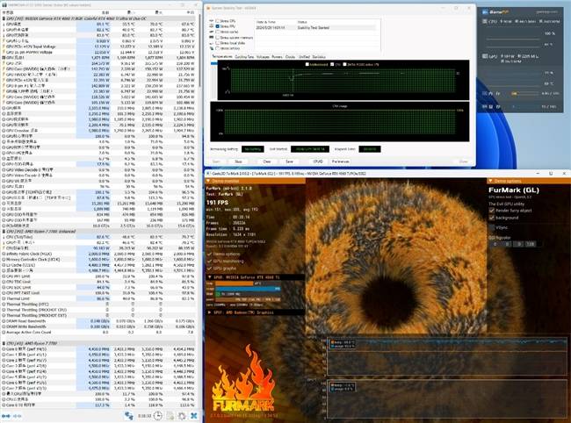Click HWiNFO log file sheet icon

[x=170, y=415]
